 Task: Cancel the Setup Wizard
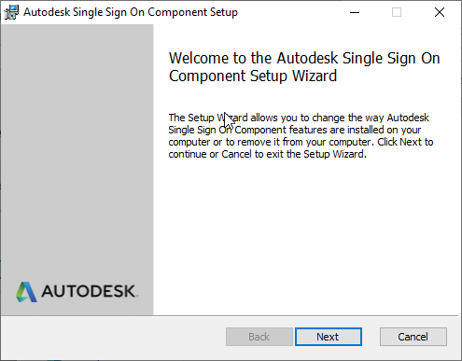point(413,337)
